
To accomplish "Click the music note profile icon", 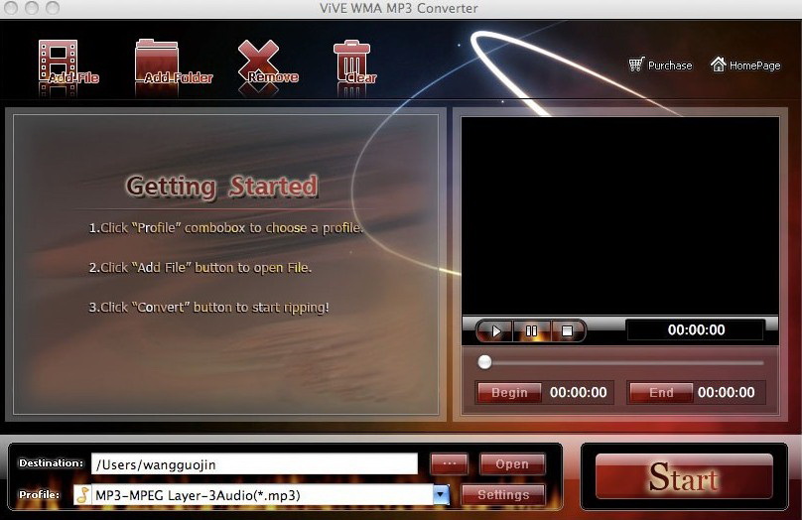I will 82,494.
